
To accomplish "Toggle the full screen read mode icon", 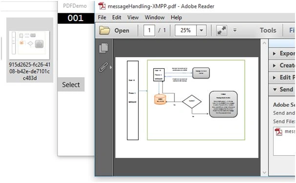I will [221, 30].
